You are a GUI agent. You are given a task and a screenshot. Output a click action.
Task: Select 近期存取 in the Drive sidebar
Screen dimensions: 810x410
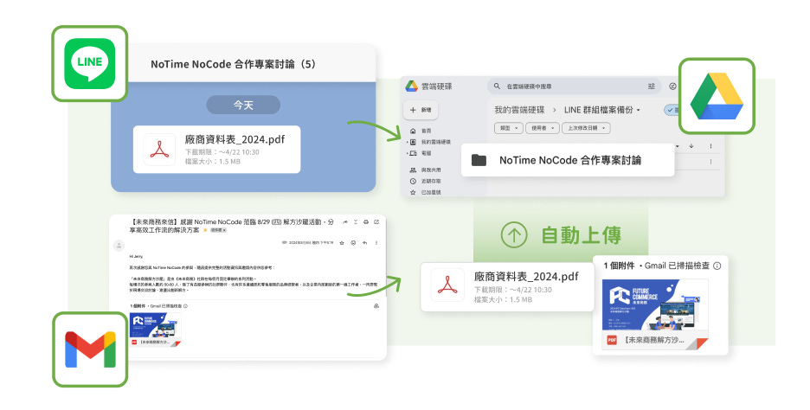(x=425, y=182)
